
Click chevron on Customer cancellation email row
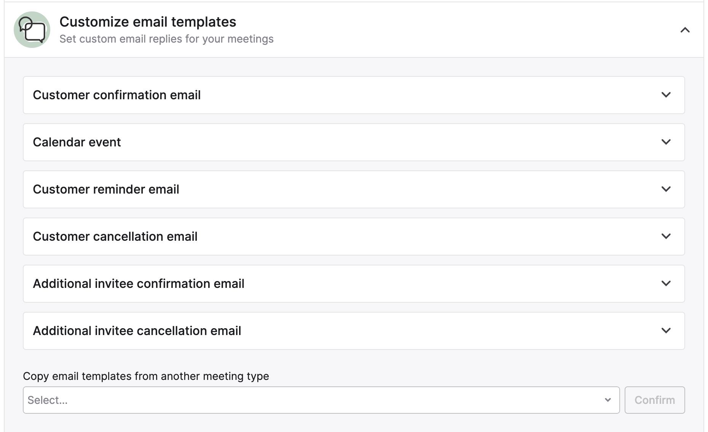pyautogui.click(x=666, y=237)
